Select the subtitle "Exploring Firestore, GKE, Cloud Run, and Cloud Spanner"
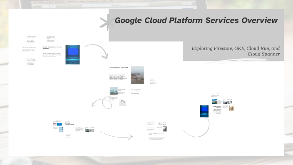Image resolution: width=293 pixels, height=165 pixels. [x=236, y=51]
